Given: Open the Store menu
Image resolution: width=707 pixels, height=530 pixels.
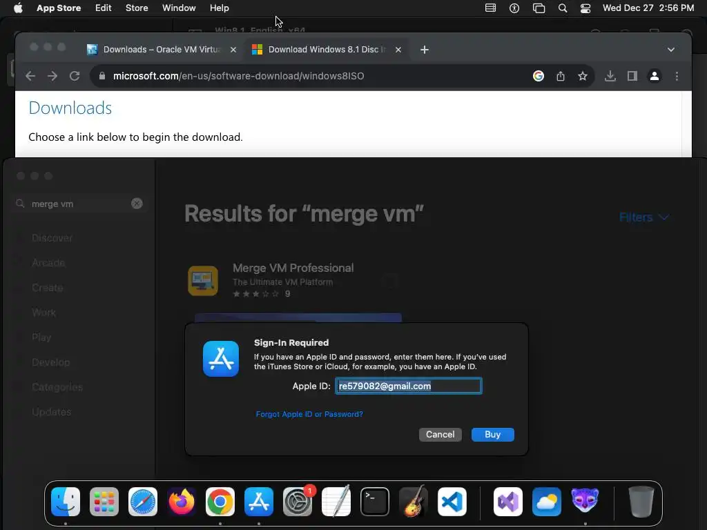Looking at the screenshot, I should (137, 8).
